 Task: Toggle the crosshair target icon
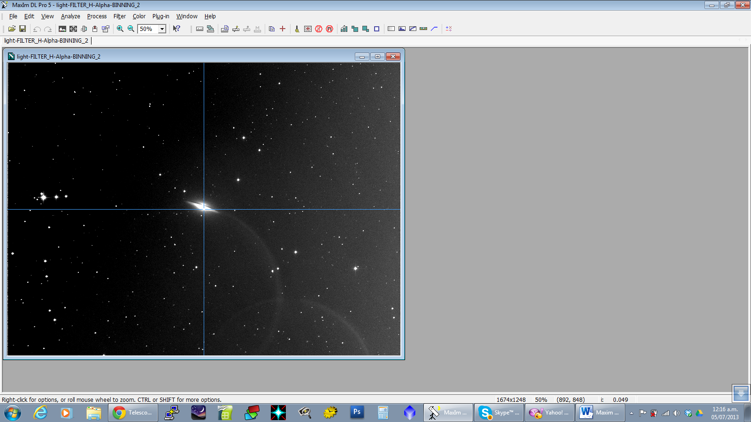(73, 29)
